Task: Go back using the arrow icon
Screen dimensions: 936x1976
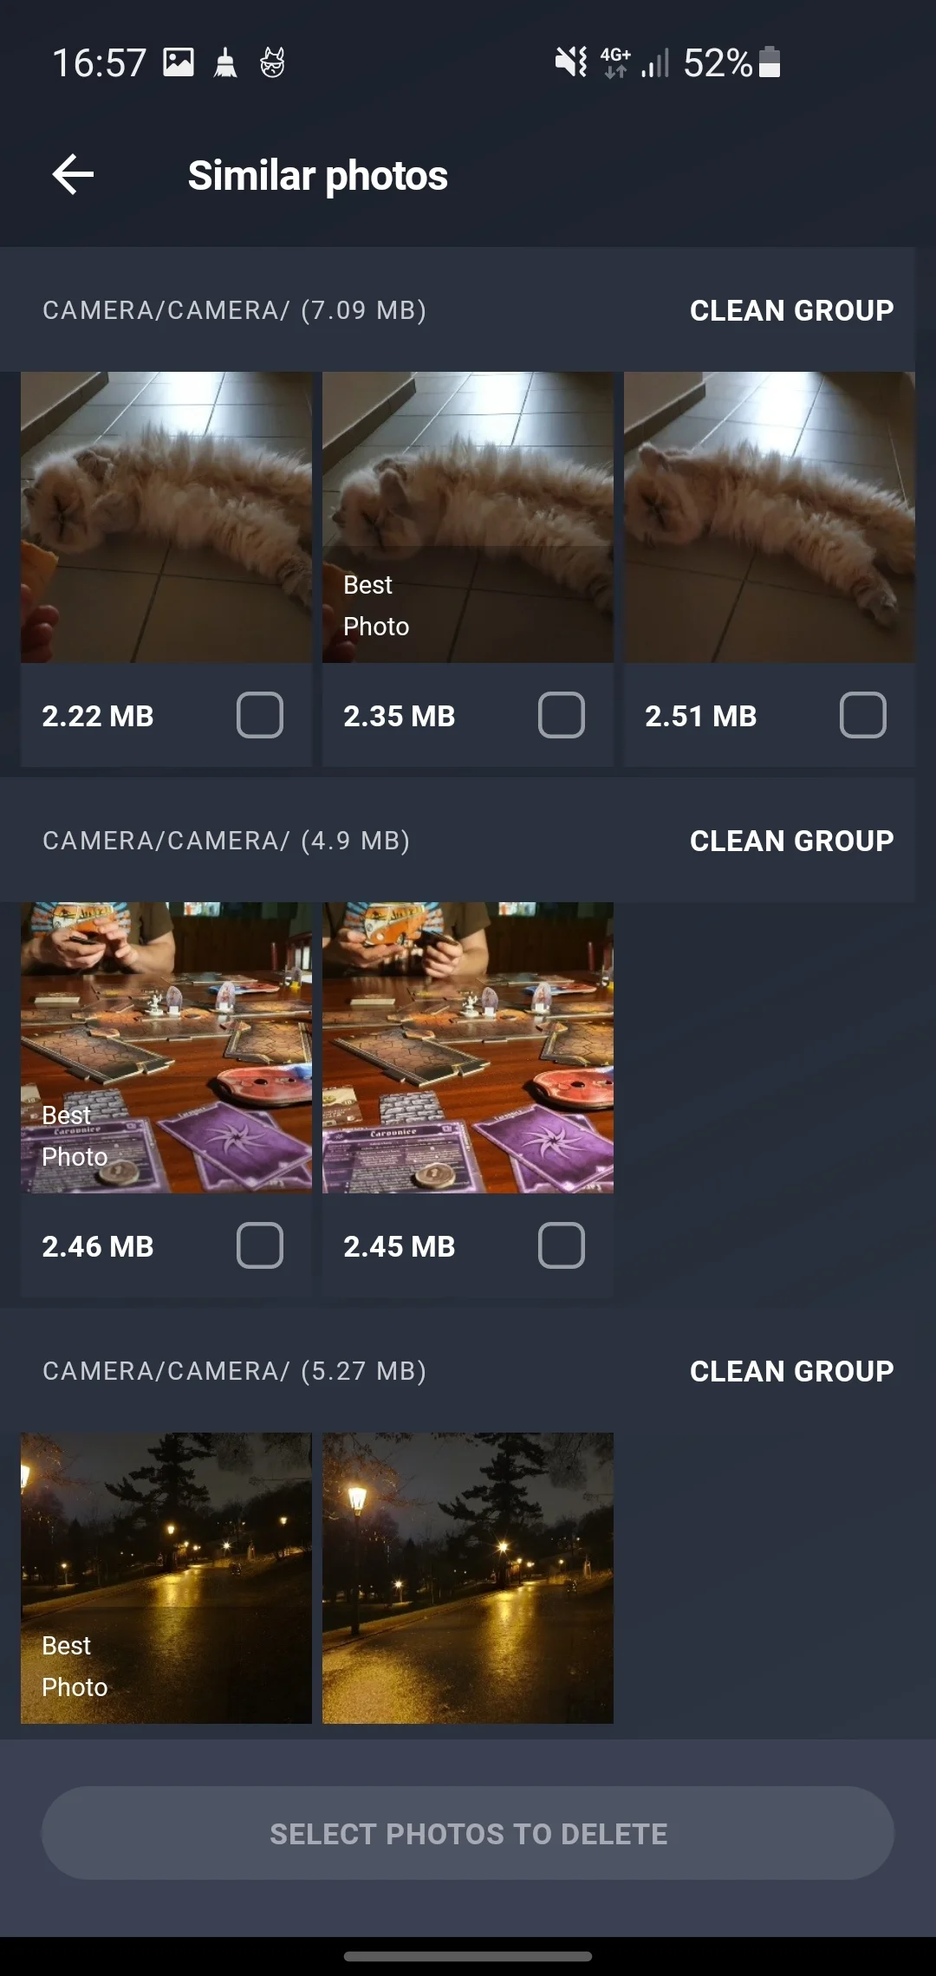Action: click(73, 174)
